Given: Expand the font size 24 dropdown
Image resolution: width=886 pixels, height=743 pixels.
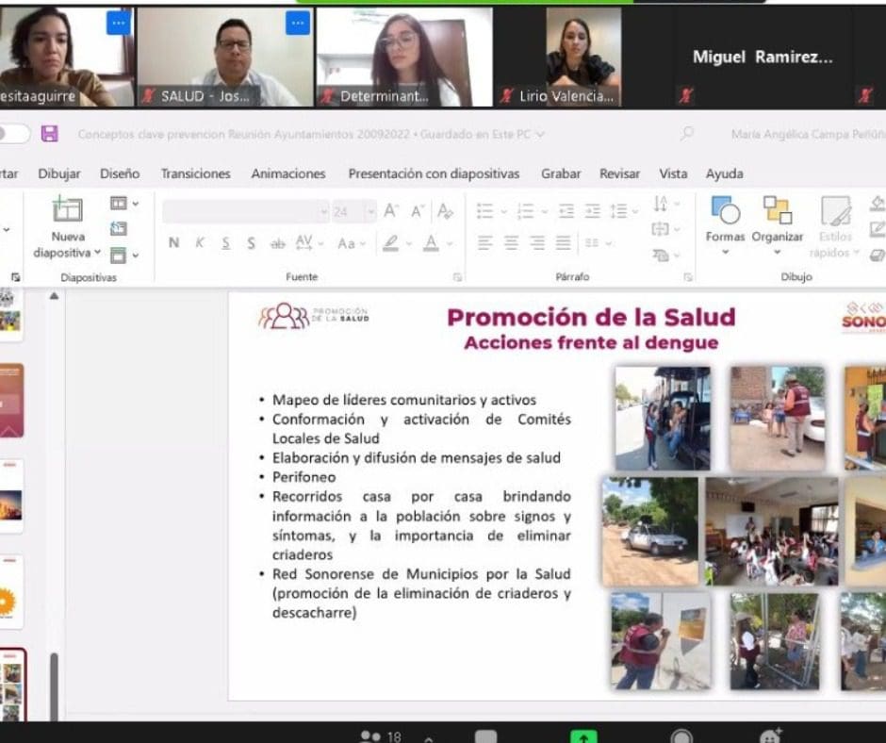Looking at the screenshot, I should tap(370, 212).
